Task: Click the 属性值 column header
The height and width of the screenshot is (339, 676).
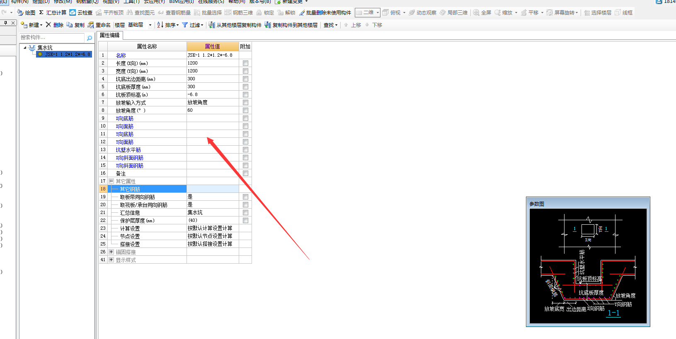Action: point(213,46)
